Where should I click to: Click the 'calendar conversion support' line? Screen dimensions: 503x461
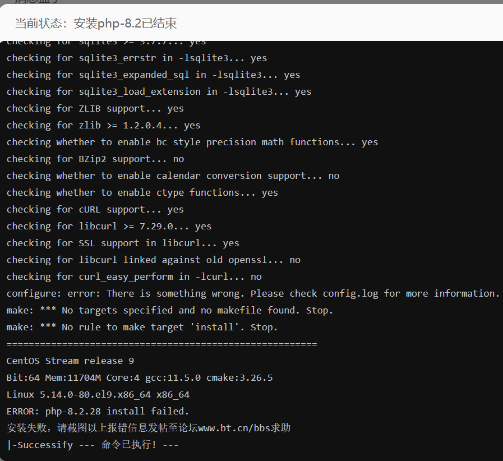pos(173,176)
